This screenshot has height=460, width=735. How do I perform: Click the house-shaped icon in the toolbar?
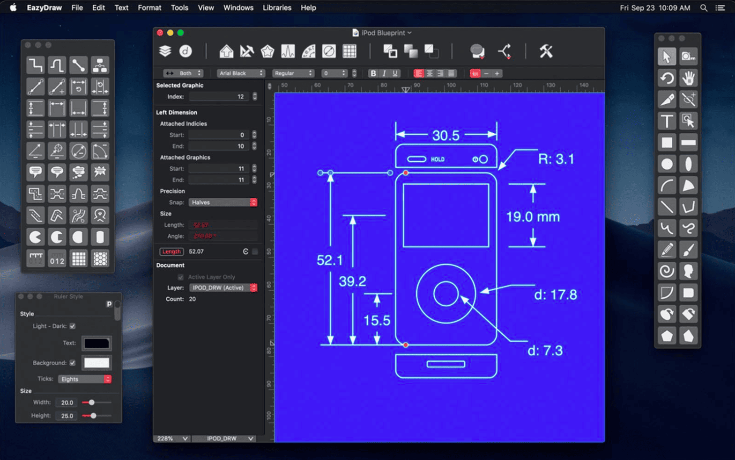click(226, 51)
